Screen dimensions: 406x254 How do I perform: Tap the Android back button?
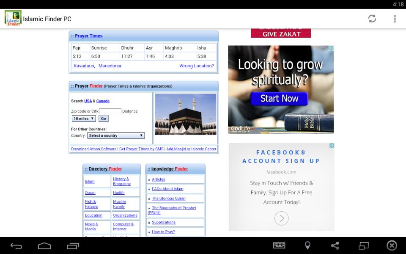(x=16, y=246)
